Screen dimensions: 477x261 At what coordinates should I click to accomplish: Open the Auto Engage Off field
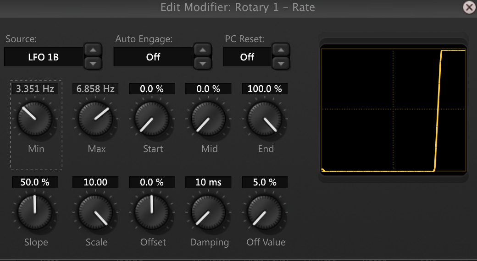click(153, 57)
